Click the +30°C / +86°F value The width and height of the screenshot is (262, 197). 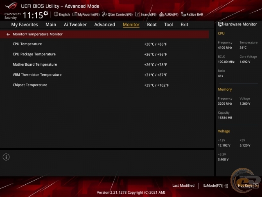tap(156, 44)
